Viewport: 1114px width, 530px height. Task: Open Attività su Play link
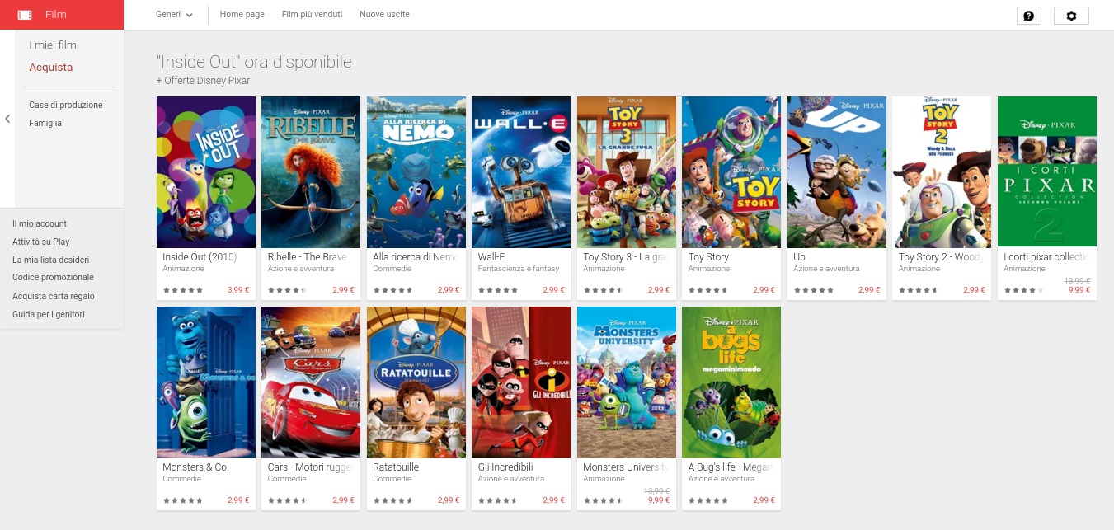(x=41, y=242)
